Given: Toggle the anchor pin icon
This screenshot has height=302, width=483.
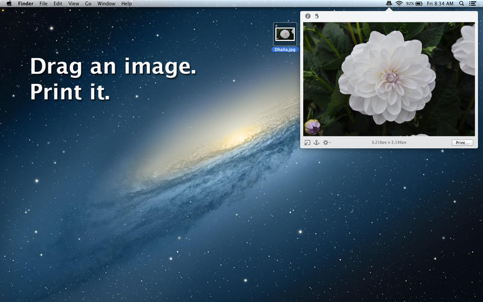Looking at the screenshot, I should (316, 143).
